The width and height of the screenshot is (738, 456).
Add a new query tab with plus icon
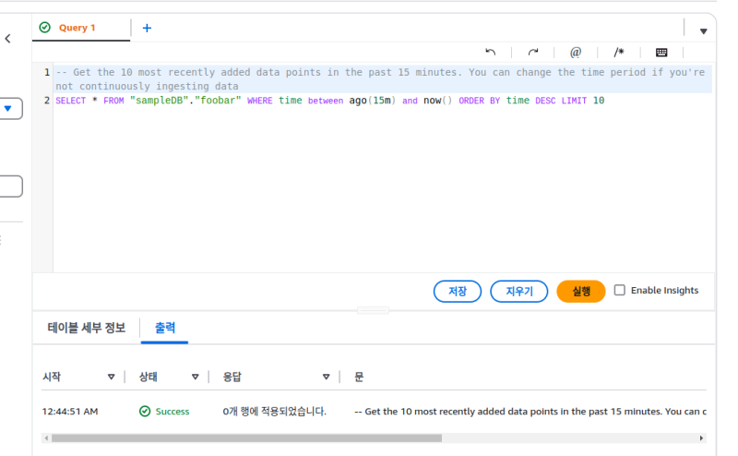pyautogui.click(x=147, y=28)
